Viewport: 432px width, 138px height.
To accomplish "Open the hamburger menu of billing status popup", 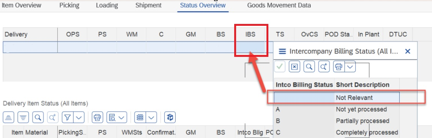I will pyautogui.click(x=282, y=51).
